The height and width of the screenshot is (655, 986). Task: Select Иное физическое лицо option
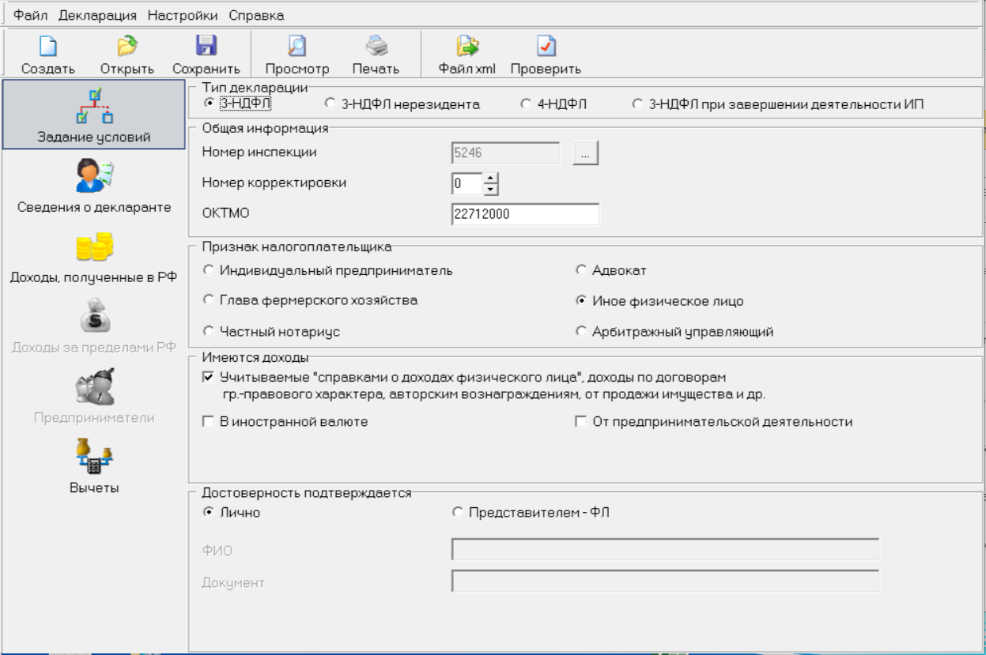pos(581,300)
